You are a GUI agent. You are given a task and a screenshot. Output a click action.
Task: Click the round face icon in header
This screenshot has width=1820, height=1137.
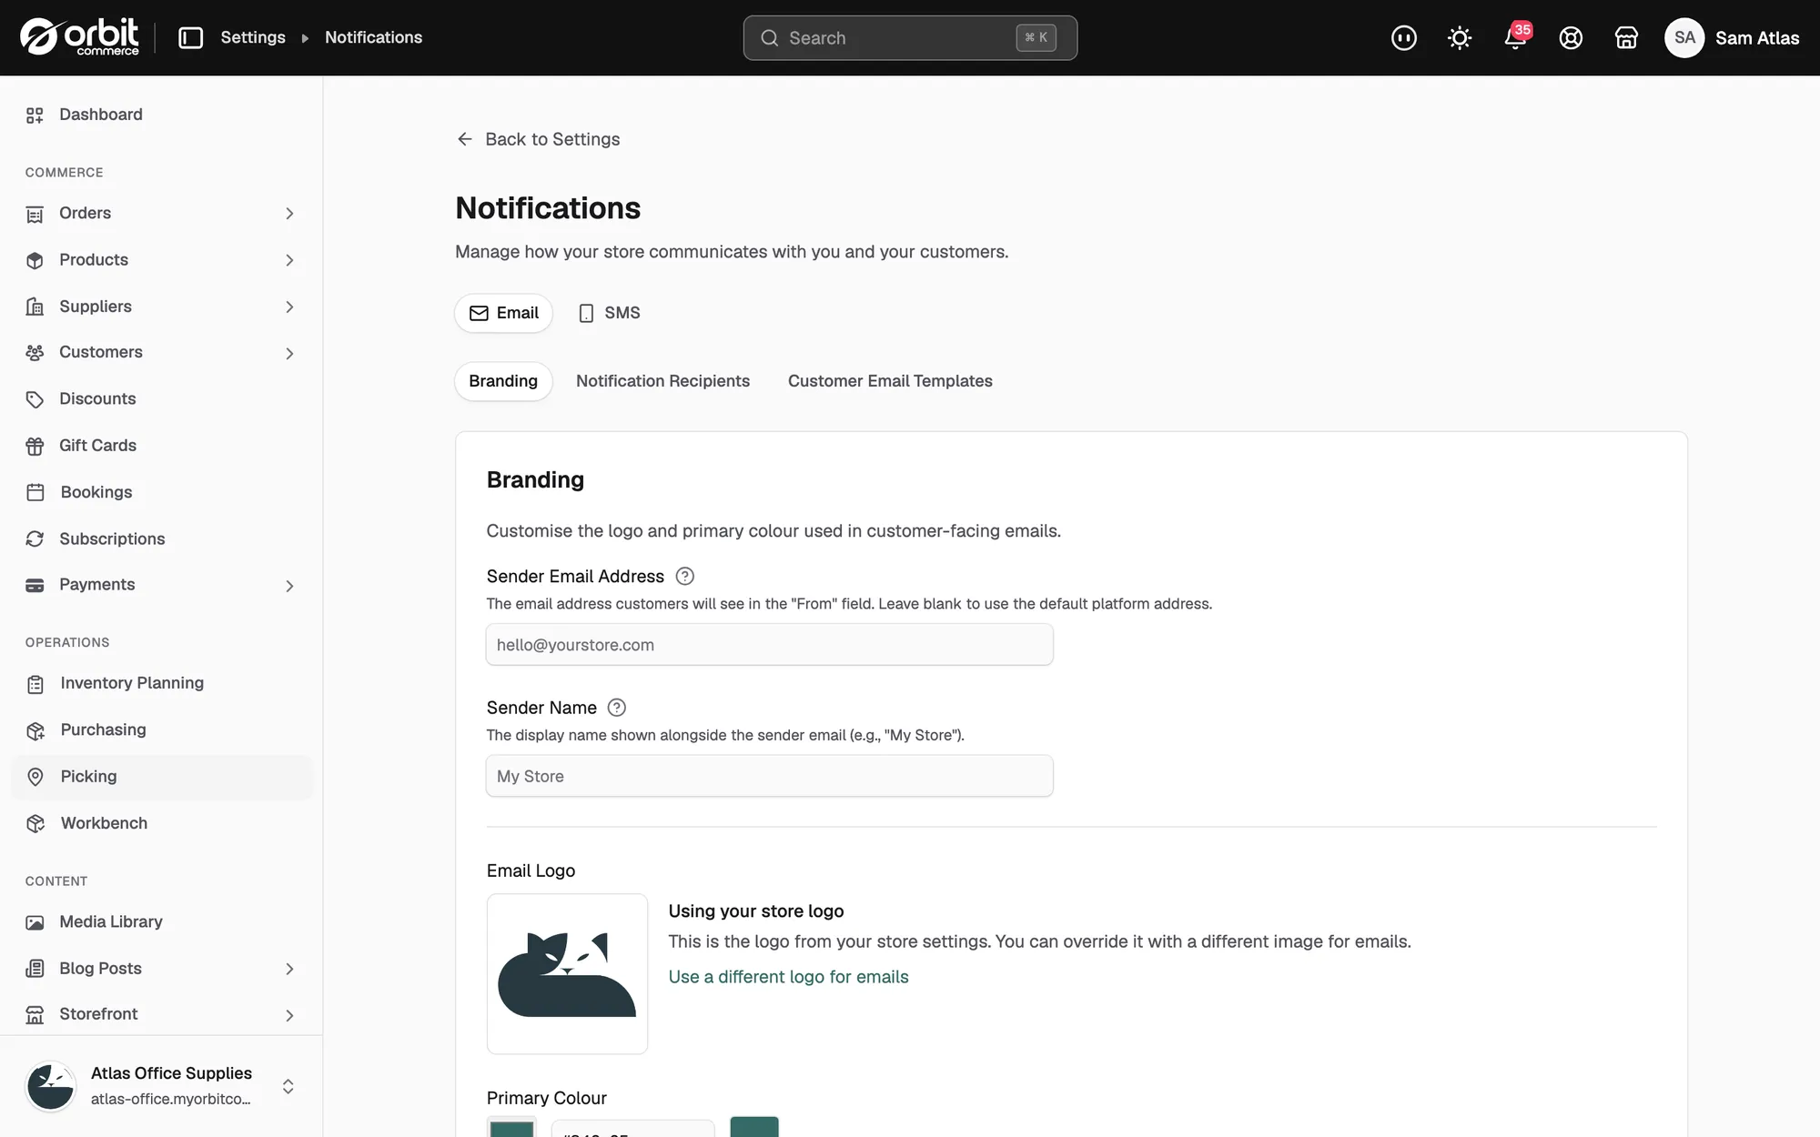click(1404, 37)
